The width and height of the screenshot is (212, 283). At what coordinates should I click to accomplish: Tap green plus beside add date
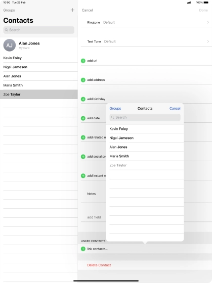[x=83, y=118]
